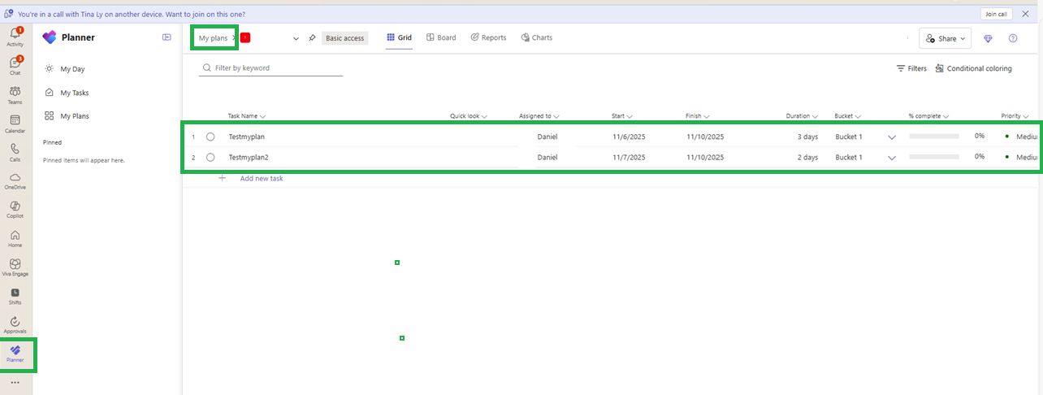
Task: Open Shifts in the sidebar
Action: [15, 297]
